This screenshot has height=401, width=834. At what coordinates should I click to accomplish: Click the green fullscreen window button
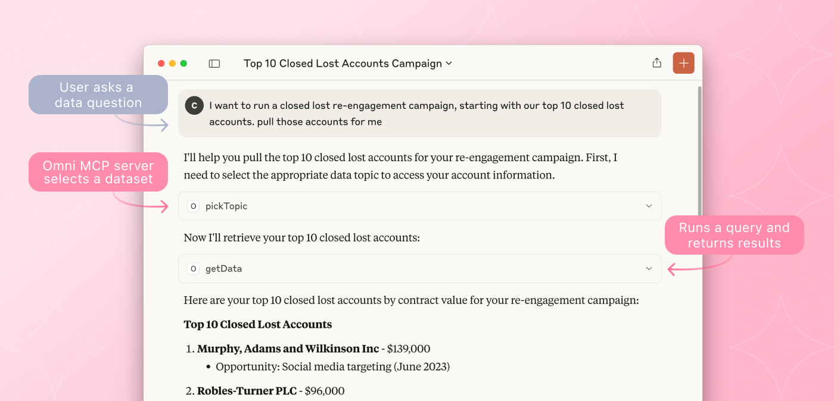[183, 63]
